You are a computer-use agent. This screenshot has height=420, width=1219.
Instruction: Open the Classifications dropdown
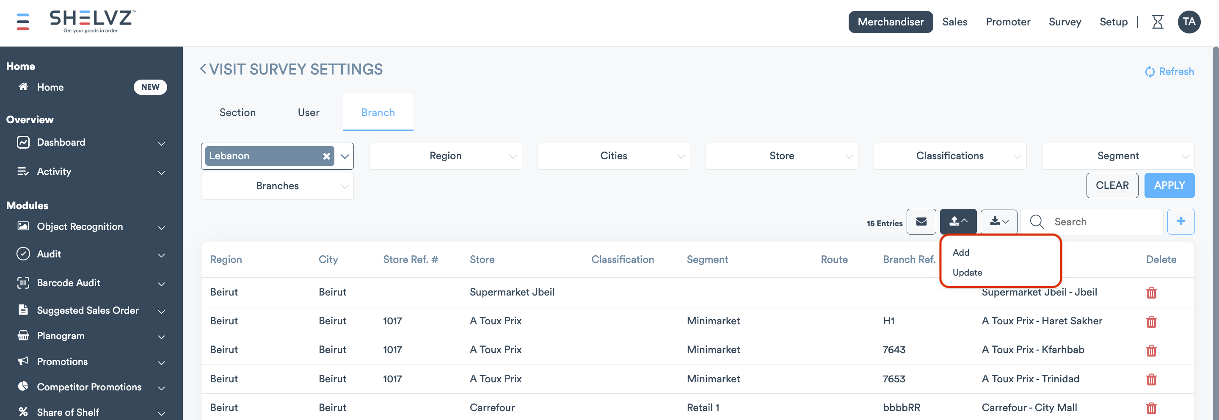pyautogui.click(x=949, y=156)
